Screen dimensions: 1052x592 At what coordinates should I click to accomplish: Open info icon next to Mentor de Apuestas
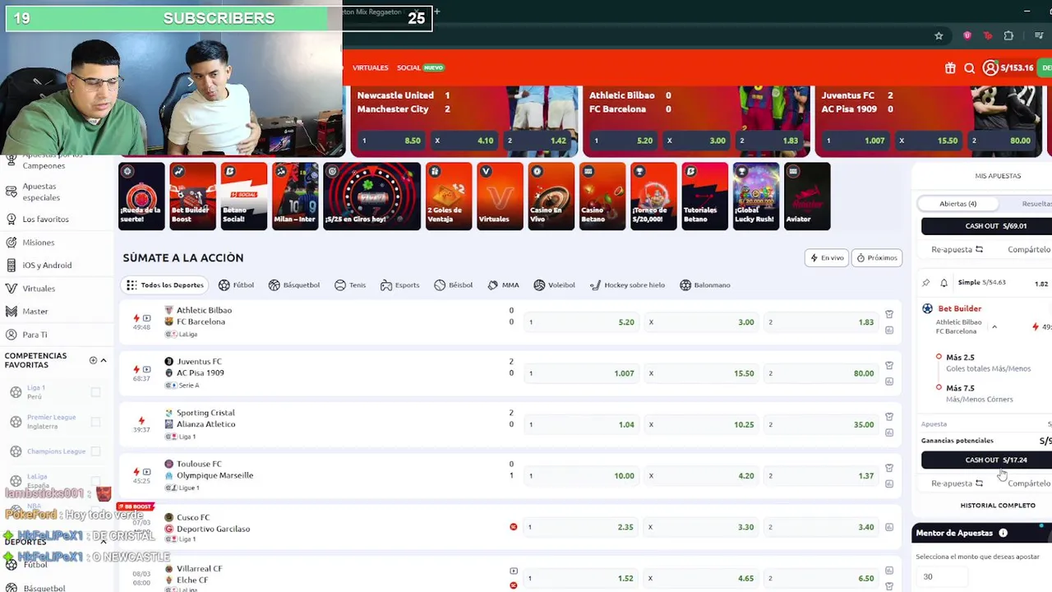point(1003,533)
